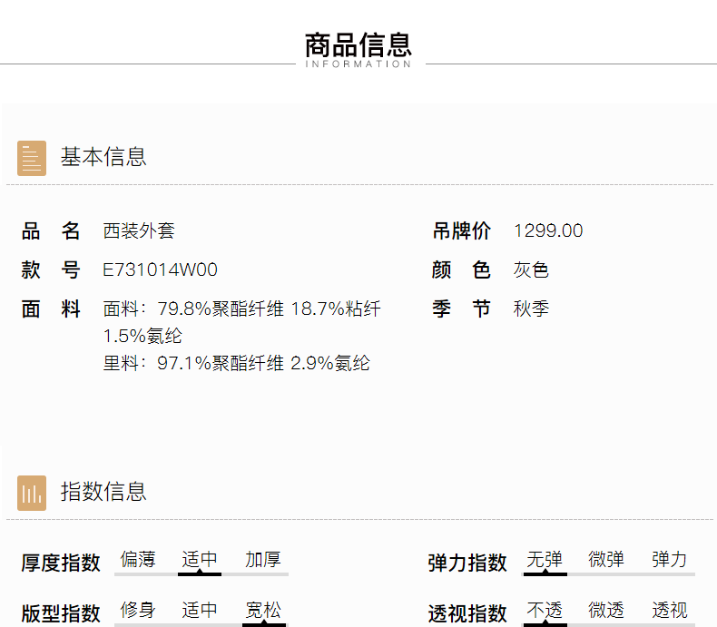
Task: Pick 弹力 on the elasticity scale
Action: tap(669, 560)
